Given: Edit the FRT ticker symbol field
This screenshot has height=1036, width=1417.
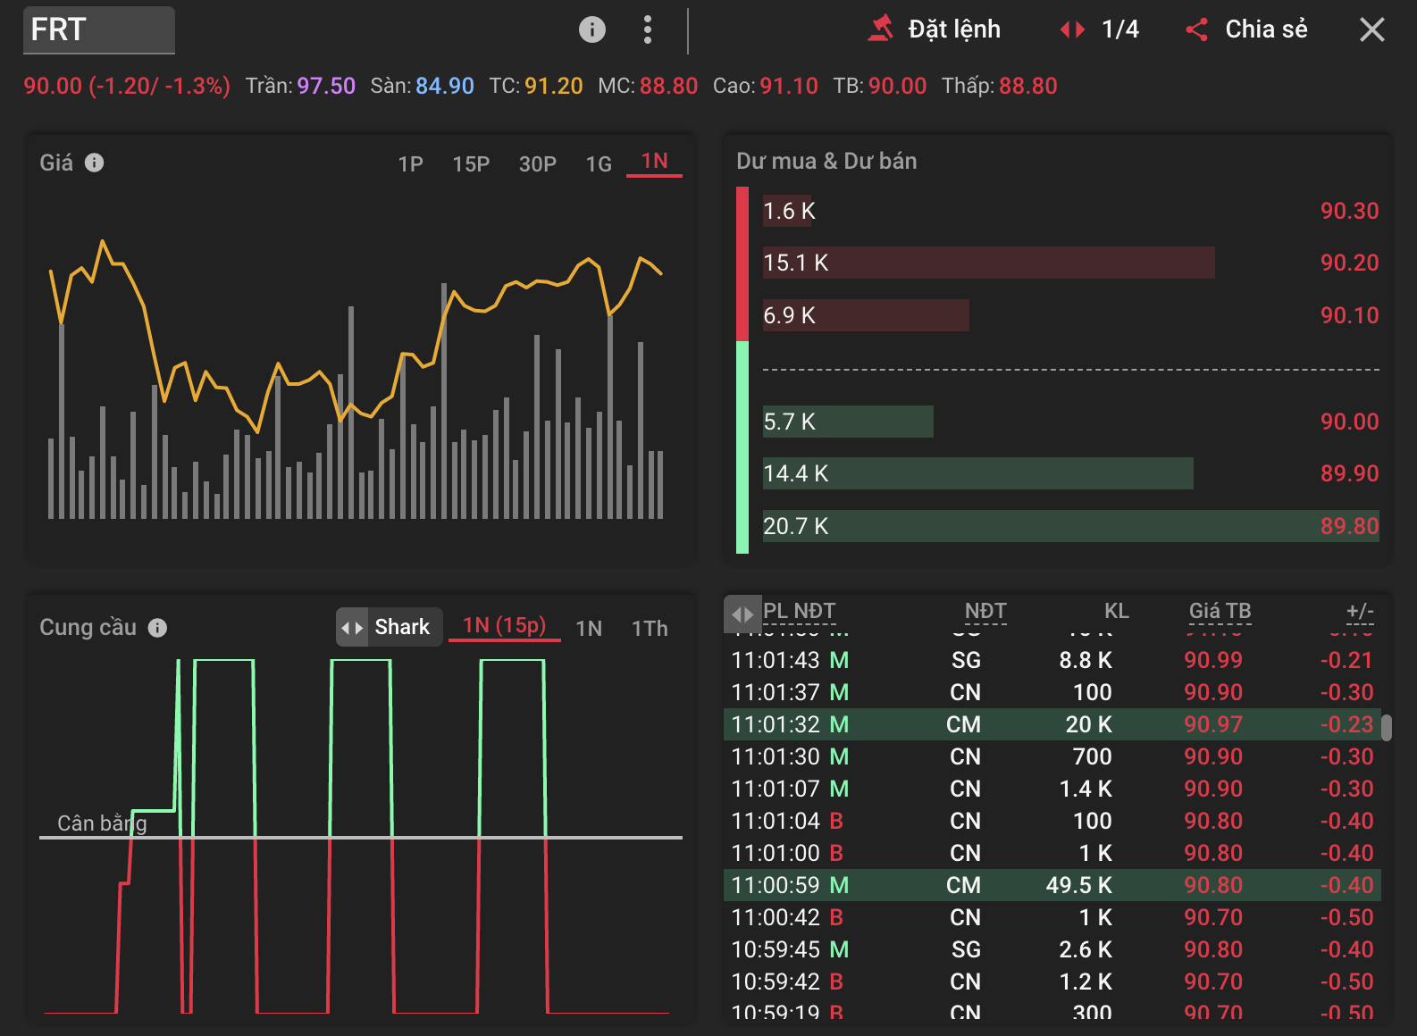Looking at the screenshot, I should coord(98,29).
